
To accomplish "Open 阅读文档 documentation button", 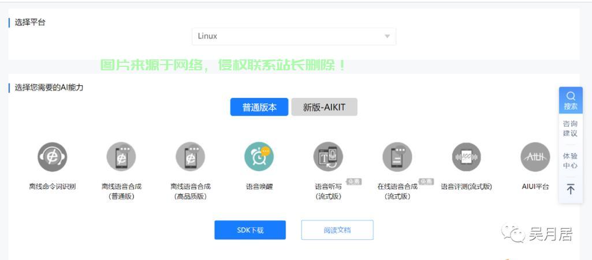I will pyautogui.click(x=337, y=230).
